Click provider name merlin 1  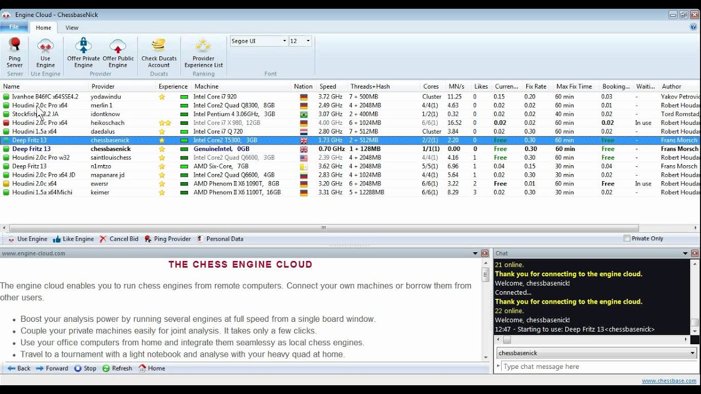point(101,106)
